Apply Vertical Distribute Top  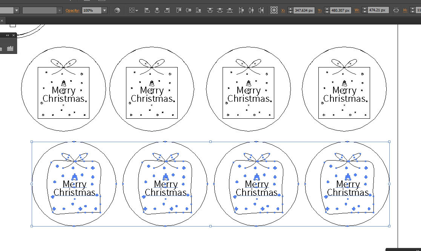210,11
